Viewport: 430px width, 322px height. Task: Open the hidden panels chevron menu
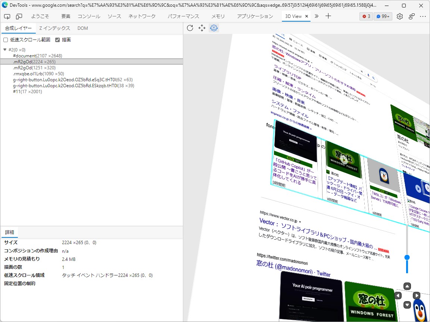317,16
